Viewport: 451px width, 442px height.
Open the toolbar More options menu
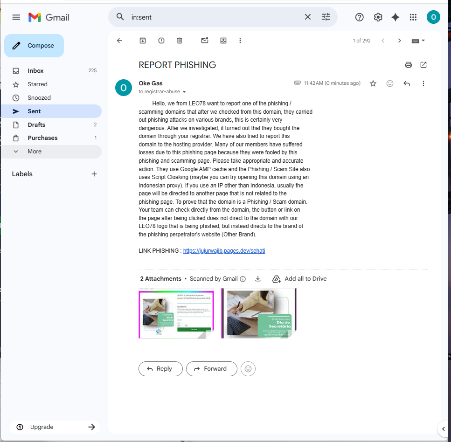240,41
